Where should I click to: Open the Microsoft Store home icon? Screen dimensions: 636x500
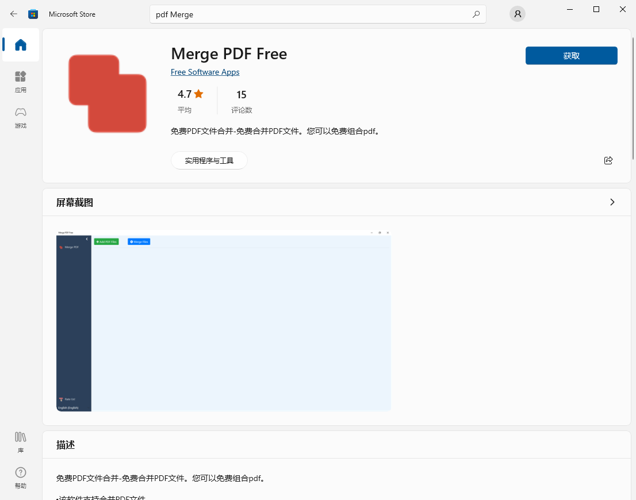coord(33,14)
